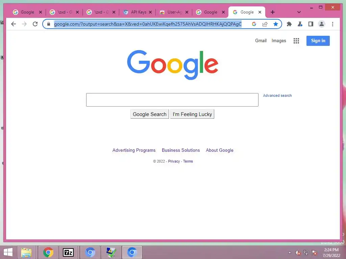Open the warning checkmark taskbar app
Screen dimensions: 346x259
coord(111,252)
